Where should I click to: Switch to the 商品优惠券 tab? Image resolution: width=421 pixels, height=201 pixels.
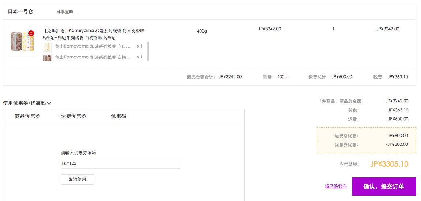point(28,117)
